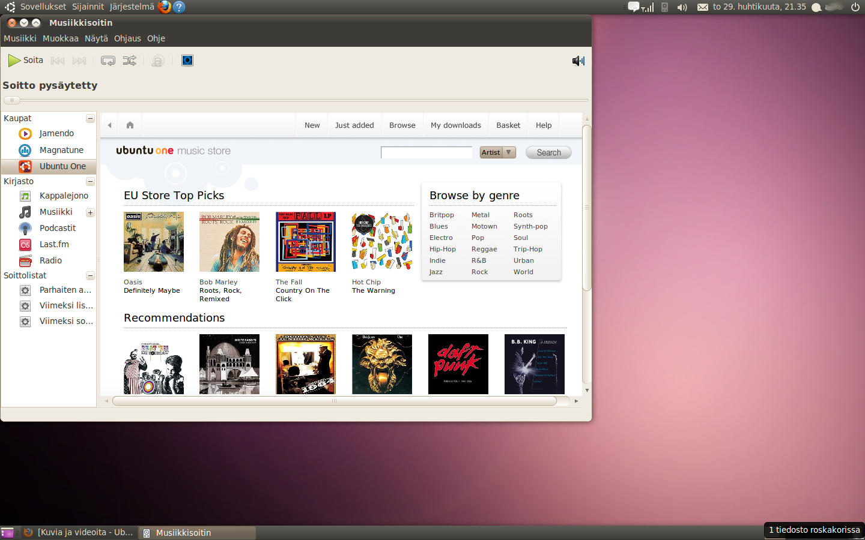Viewport: 865px width, 540px height.
Task: Open the Viimeksi so... playlist icon
Action: click(25, 322)
